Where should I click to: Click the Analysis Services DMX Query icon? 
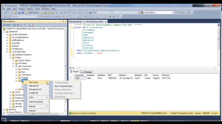tap(49, 13)
